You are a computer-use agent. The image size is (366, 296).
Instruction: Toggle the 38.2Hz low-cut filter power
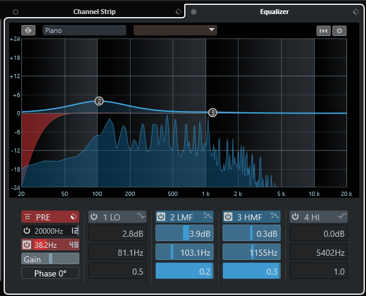[27, 245]
